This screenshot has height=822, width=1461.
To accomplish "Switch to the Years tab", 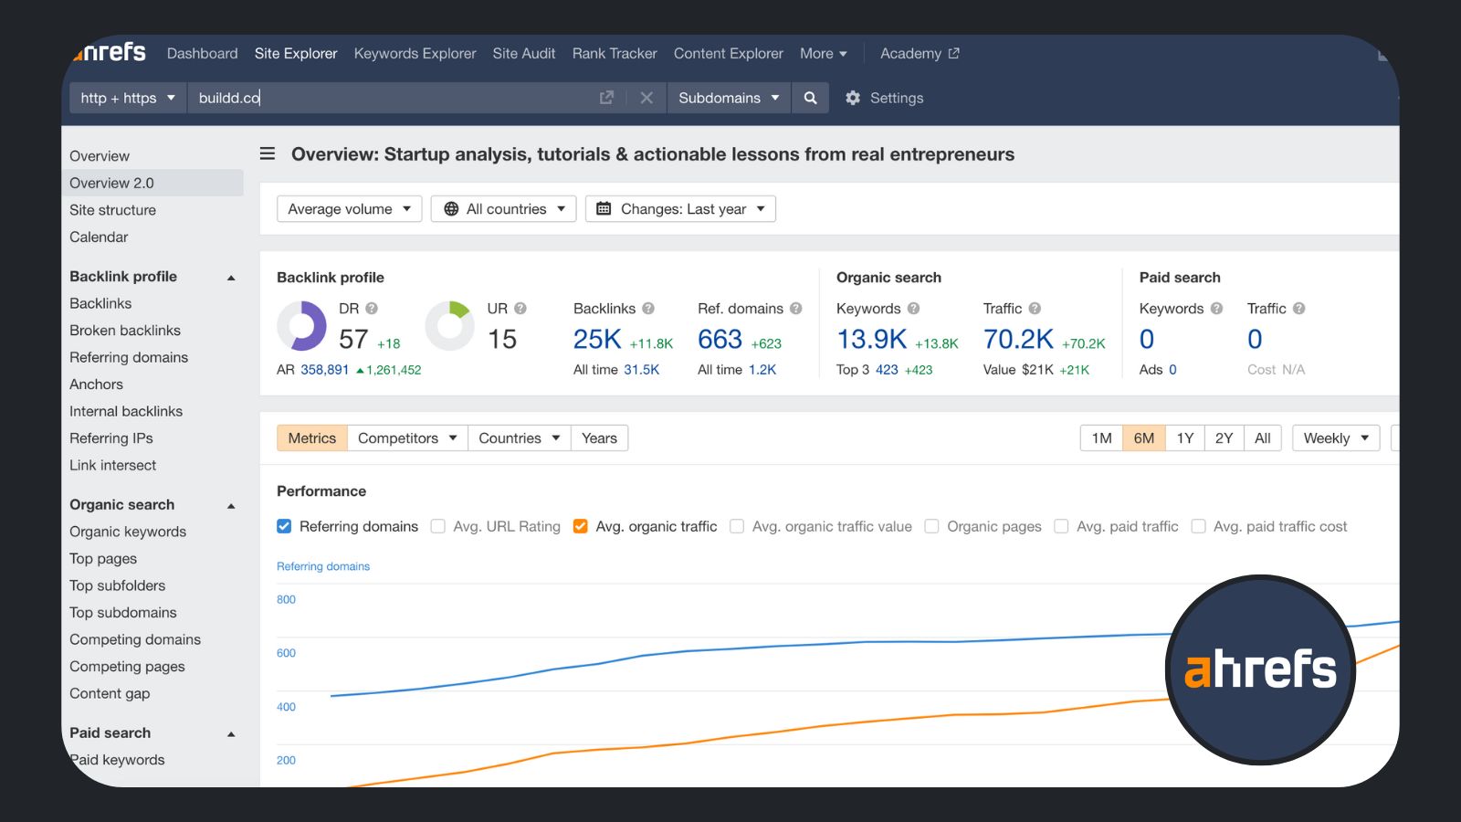I will click(x=599, y=438).
